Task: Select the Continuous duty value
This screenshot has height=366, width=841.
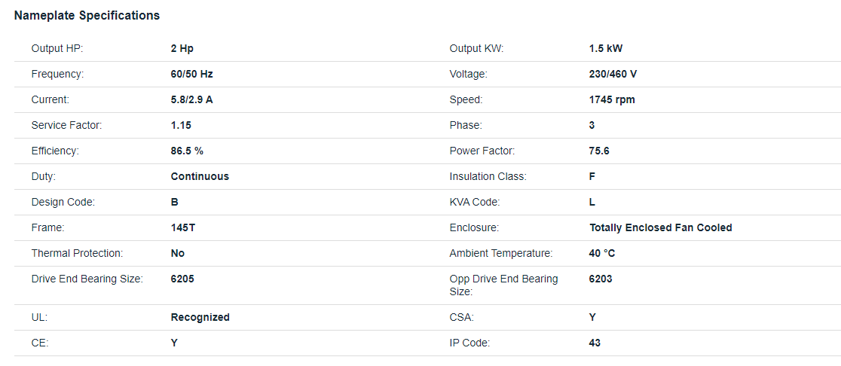Action: pos(200,176)
